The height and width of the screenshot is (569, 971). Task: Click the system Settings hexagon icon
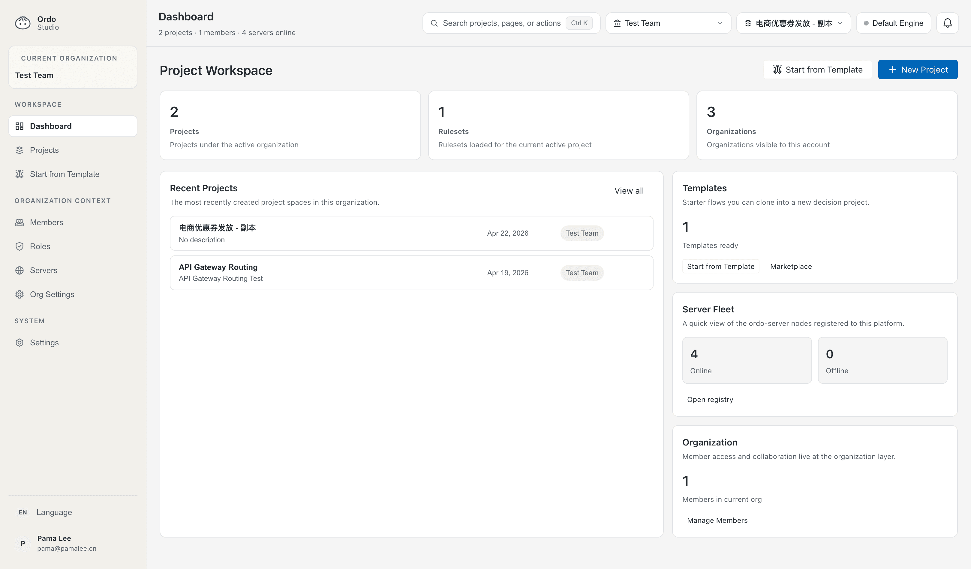pyautogui.click(x=19, y=343)
